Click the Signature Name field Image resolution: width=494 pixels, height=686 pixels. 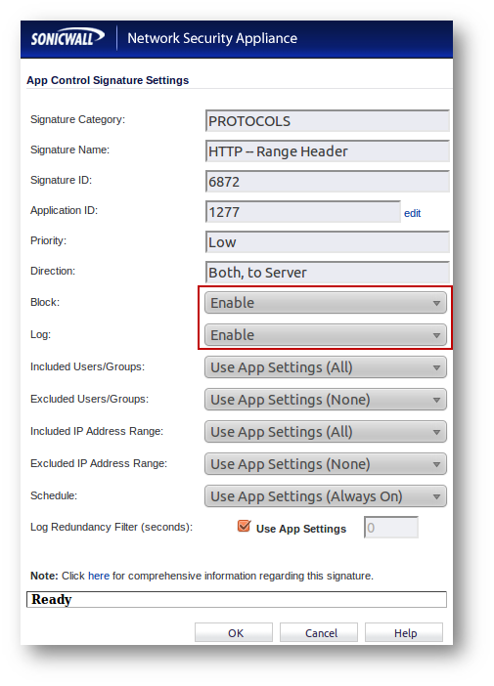click(328, 151)
